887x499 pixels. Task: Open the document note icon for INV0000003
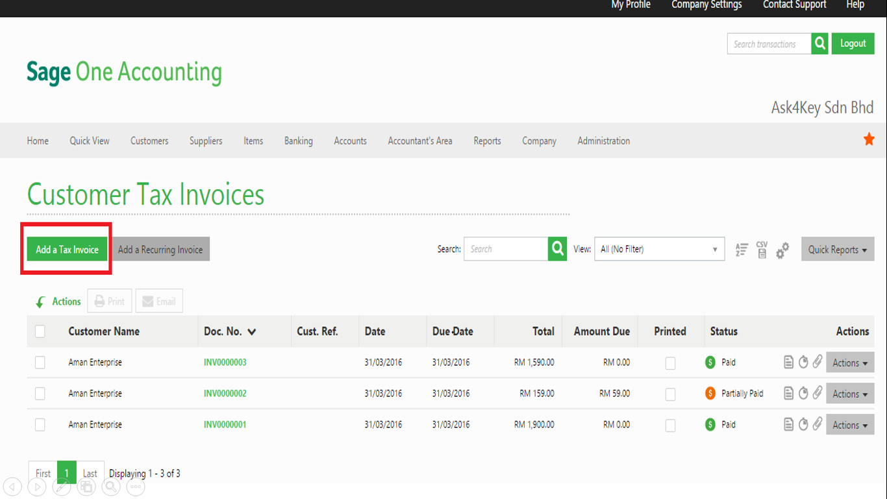(788, 362)
